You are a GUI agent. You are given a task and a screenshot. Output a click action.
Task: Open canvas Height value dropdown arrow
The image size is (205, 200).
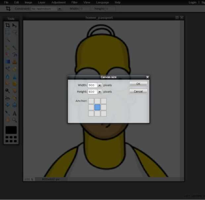100,92
